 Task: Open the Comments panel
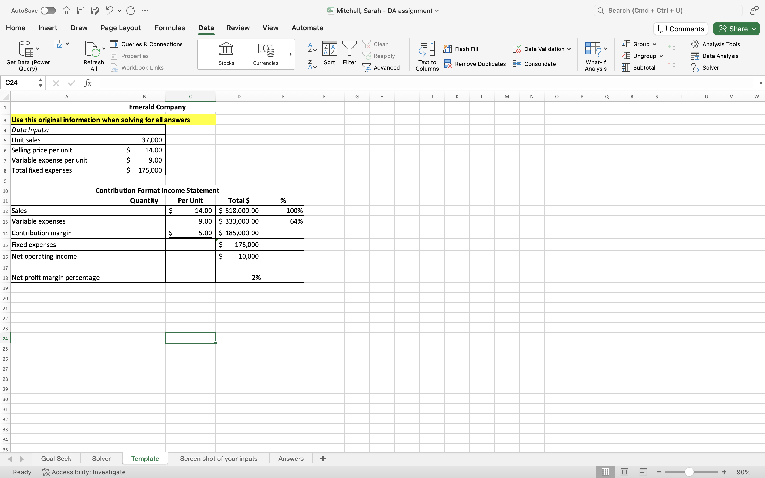680,28
